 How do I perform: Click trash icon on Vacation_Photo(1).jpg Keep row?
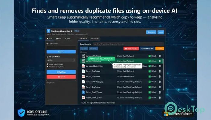(160, 66)
